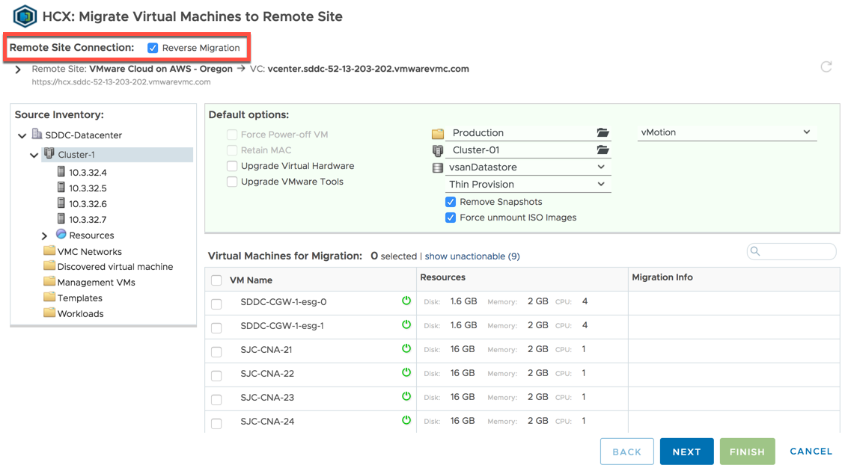Image resolution: width=851 pixels, height=471 pixels.
Task: Click the show unactionable link
Action: pos(472,256)
